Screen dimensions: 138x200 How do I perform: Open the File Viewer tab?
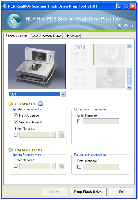click(x=72, y=36)
